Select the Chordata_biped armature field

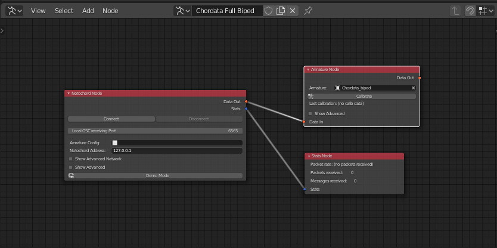pyautogui.click(x=375, y=88)
